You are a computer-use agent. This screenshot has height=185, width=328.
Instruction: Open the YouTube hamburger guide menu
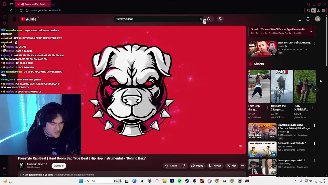14,19
